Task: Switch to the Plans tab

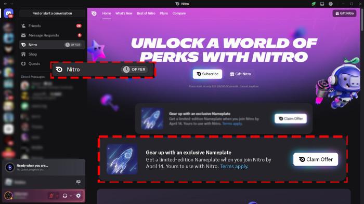Action: click(x=164, y=13)
